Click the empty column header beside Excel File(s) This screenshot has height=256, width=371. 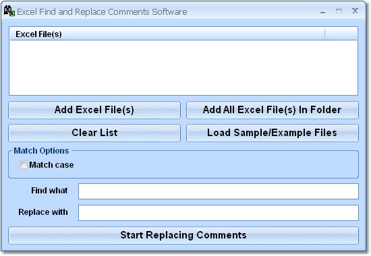341,34
